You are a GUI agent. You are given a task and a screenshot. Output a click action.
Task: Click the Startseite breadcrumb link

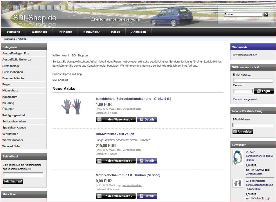click(x=10, y=38)
